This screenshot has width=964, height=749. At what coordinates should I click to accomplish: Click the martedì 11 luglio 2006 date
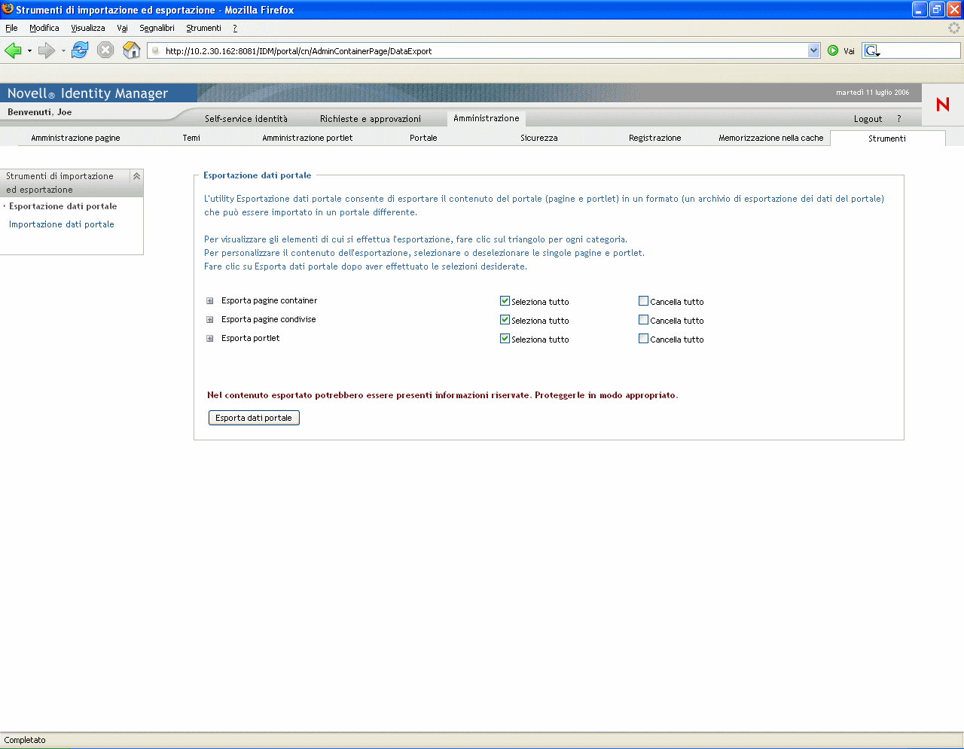(872, 93)
